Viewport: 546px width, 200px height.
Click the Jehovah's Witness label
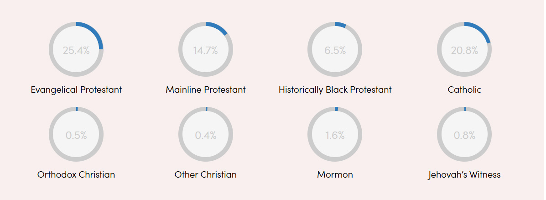click(x=464, y=174)
